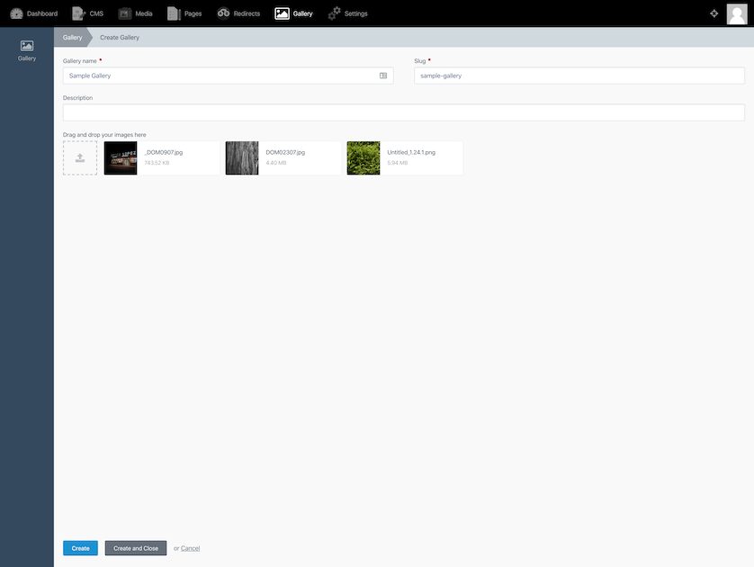Viewport: 754px width, 567px height.
Task: Open the user avatar menu
Action: 737,13
